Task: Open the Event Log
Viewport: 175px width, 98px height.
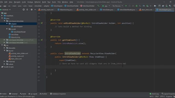Action: pyautogui.click(x=154, y=94)
